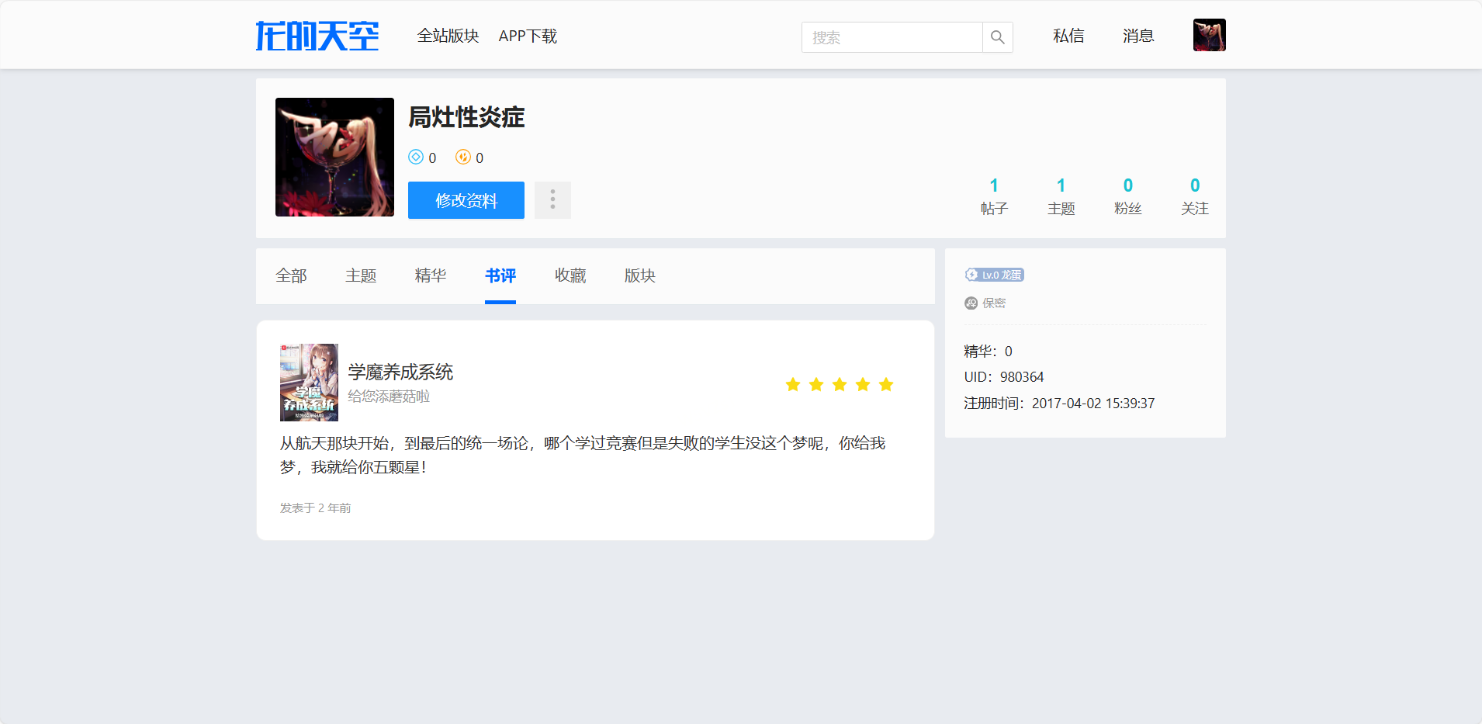This screenshot has width=1482, height=724.
Task: Click author name 给您添蘑菇啦
Action: pos(389,397)
